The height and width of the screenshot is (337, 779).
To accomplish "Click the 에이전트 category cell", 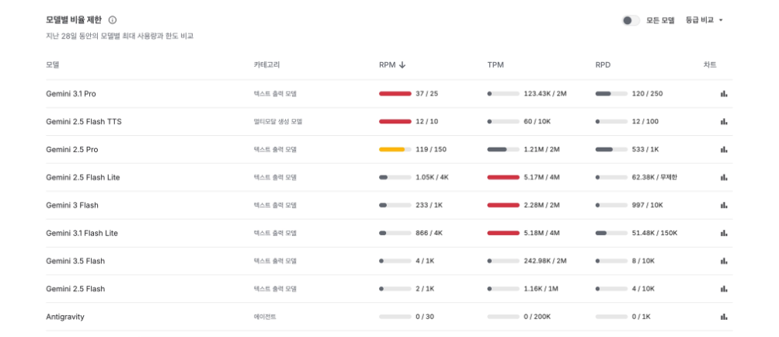I will (265, 317).
